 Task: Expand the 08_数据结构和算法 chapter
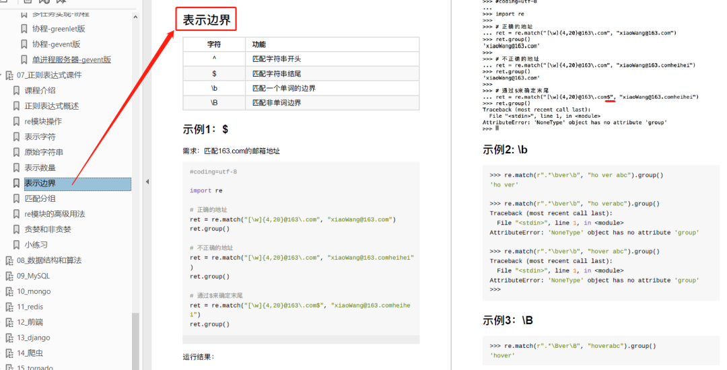2,261
